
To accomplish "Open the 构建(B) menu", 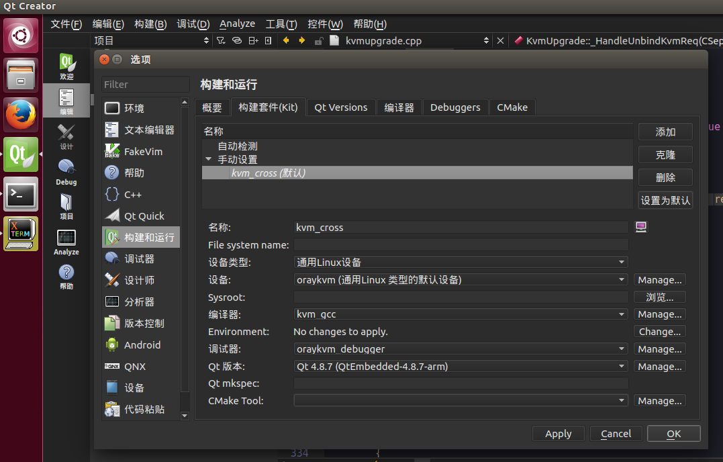I will coord(150,24).
